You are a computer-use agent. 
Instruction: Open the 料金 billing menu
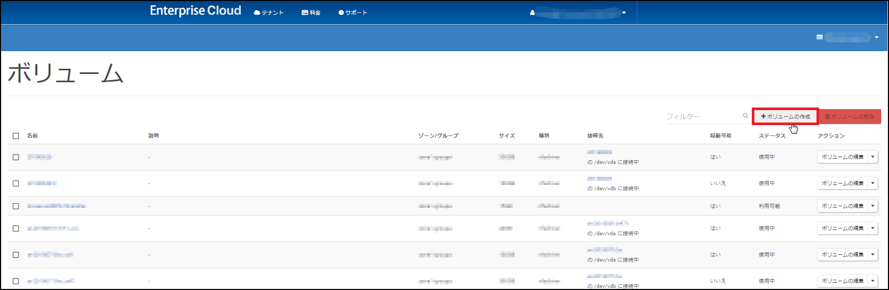click(311, 13)
